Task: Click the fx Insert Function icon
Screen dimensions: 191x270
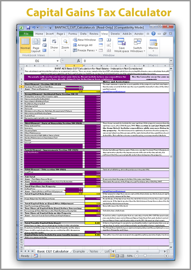Action: point(79,61)
